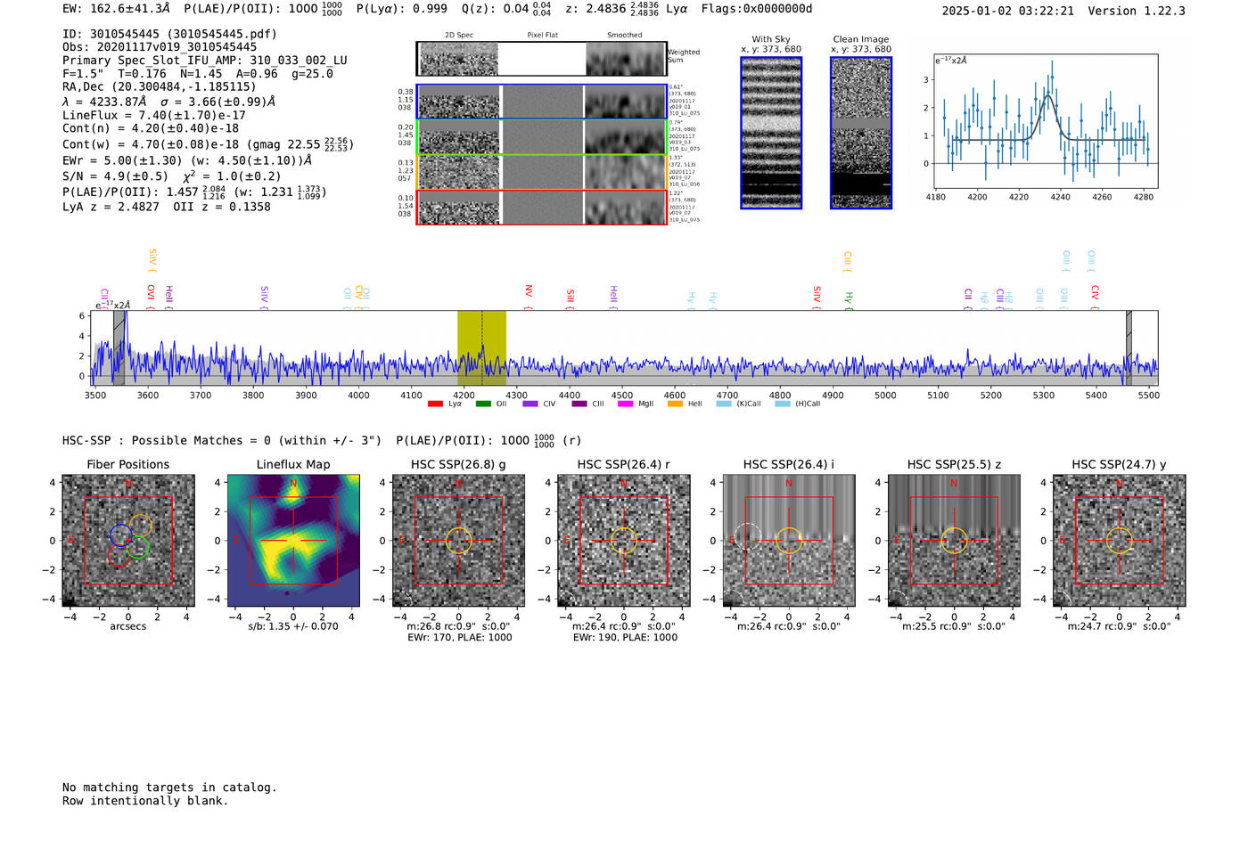Viewport: 1248px width, 849px height.
Task: Click the LineFlux = 7.40(±1.70)e-17 value
Action: (x=154, y=115)
